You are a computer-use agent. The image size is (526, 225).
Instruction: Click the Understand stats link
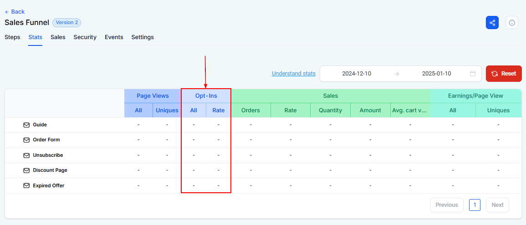tap(294, 73)
